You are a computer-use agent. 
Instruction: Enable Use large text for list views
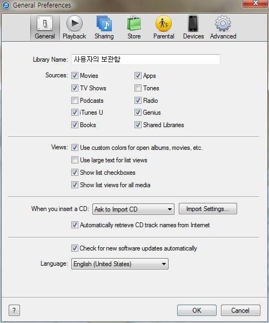point(75,160)
